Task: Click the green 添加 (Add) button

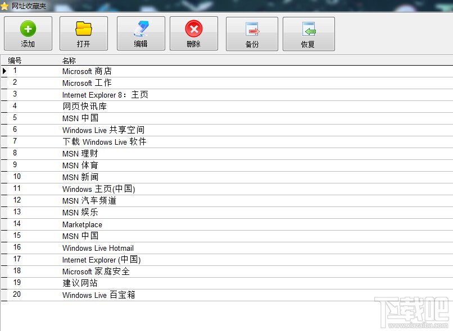Action: click(28, 34)
